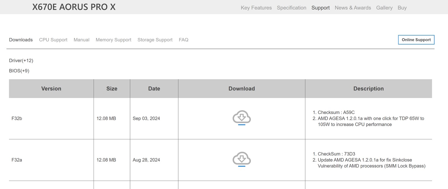This screenshot has width=448, height=189.
Task: Open the FAQ tab
Action: click(x=183, y=40)
